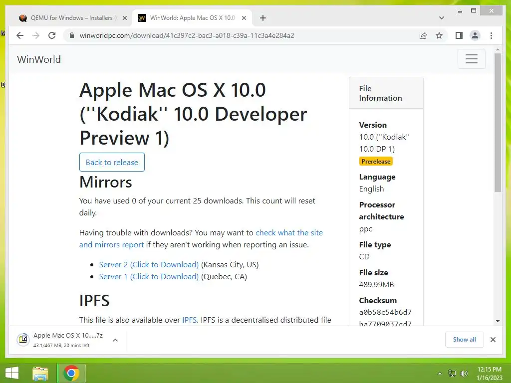Open the Chrome side panel
The height and width of the screenshot is (383, 511).
[459, 35]
